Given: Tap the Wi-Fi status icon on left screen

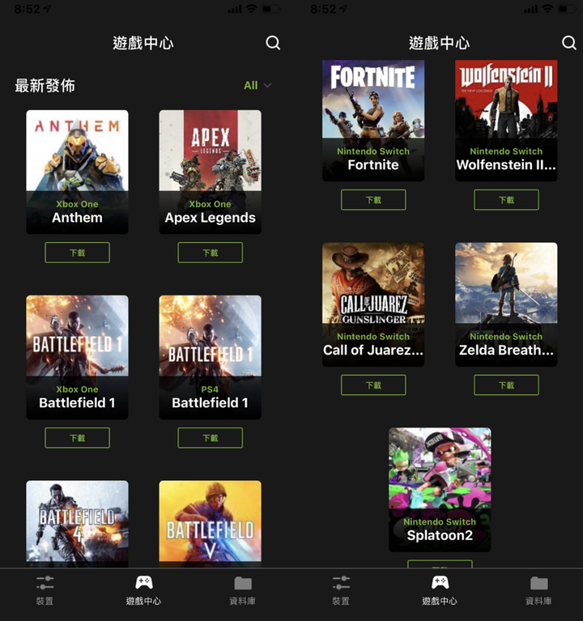Looking at the screenshot, I should [251, 9].
